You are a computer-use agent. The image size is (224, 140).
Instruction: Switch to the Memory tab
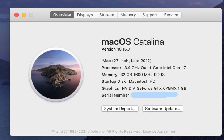[128, 15]
